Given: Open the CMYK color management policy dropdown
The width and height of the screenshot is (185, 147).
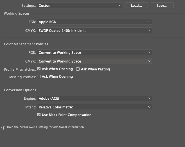Looking at the screenshot, I should tap(94, 61).
